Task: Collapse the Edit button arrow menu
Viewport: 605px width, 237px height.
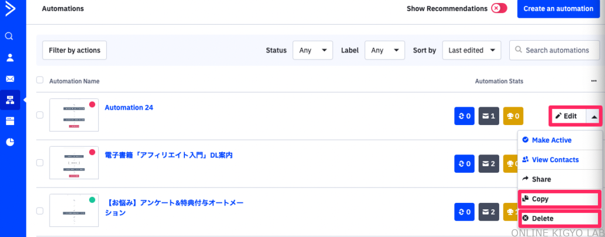Action: 594,116
